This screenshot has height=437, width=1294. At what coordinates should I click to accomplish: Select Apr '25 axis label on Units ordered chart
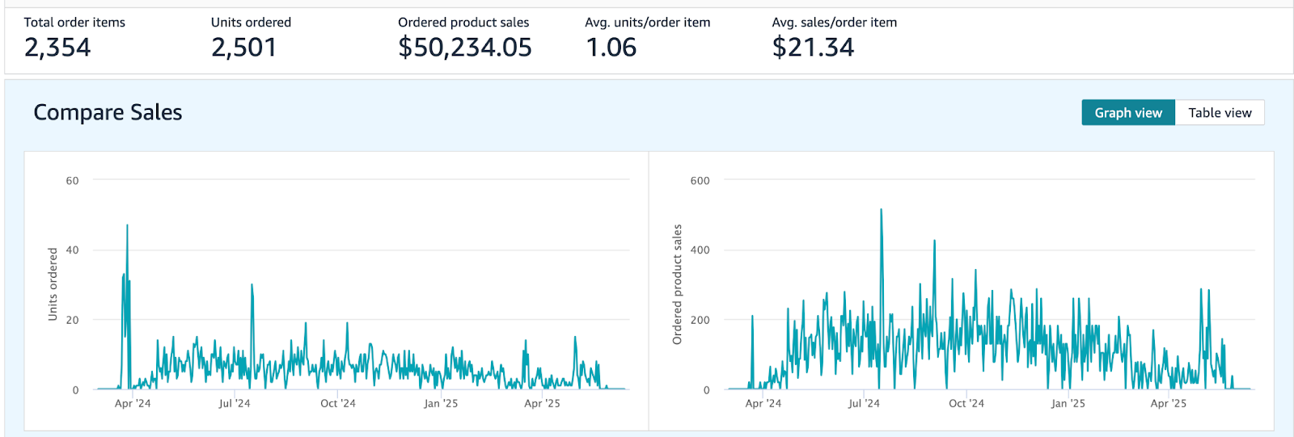pyautogui.click(x=542, y=403)
